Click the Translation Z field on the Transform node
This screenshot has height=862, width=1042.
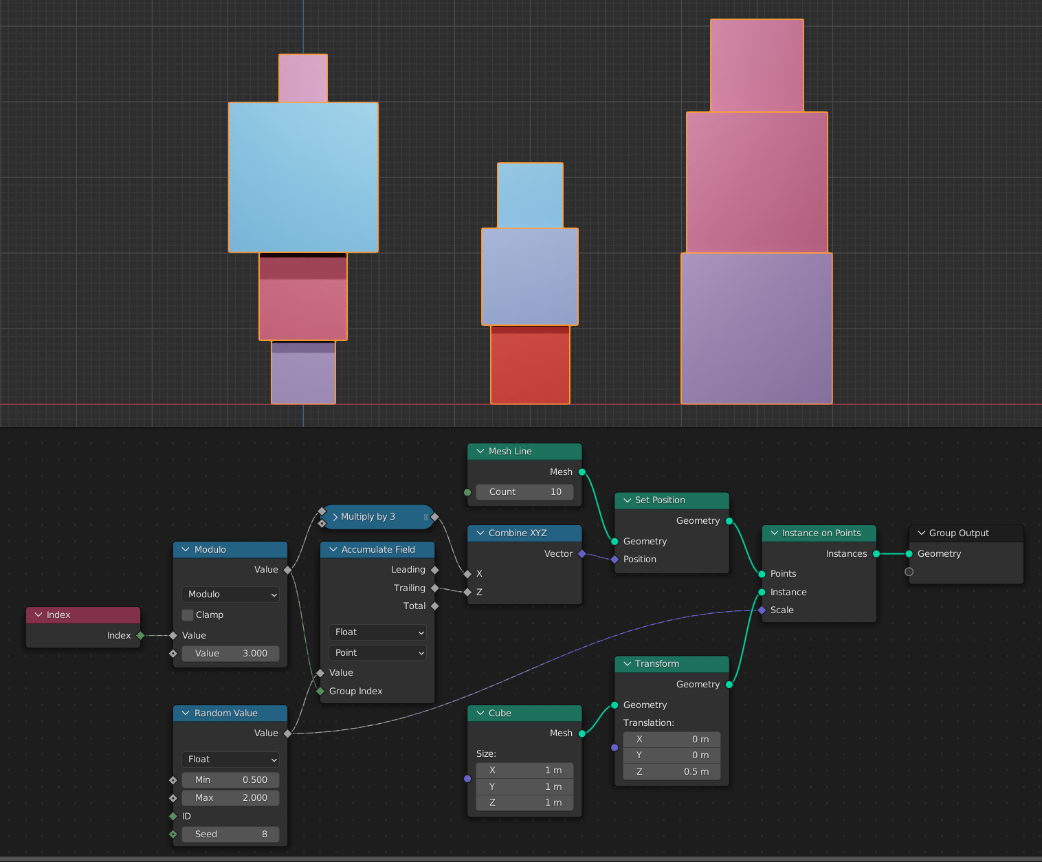click(672, 771)
